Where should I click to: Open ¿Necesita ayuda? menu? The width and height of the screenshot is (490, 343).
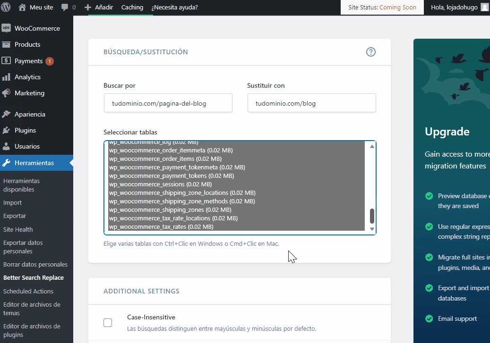tap(174, 8)
